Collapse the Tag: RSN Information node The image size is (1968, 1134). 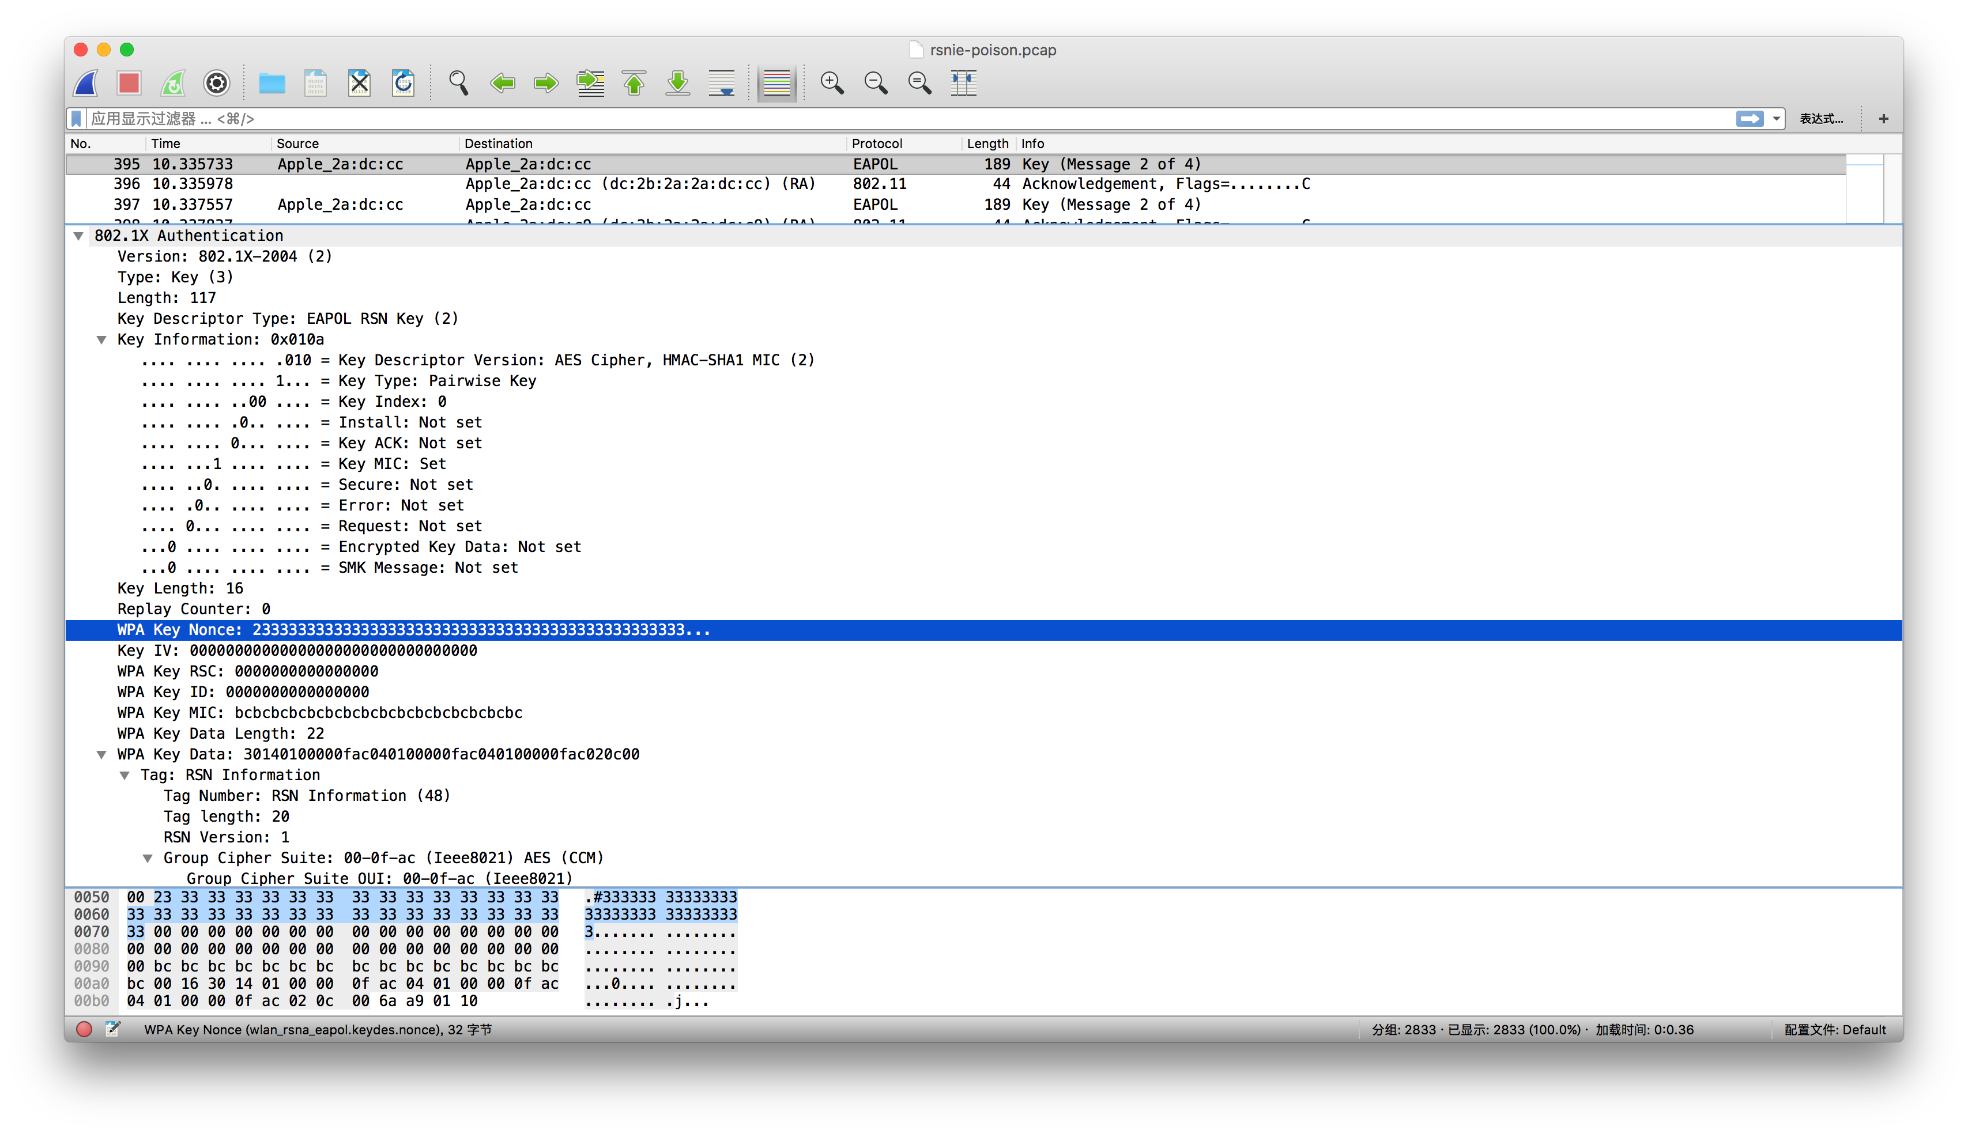[x=125, y=775]
